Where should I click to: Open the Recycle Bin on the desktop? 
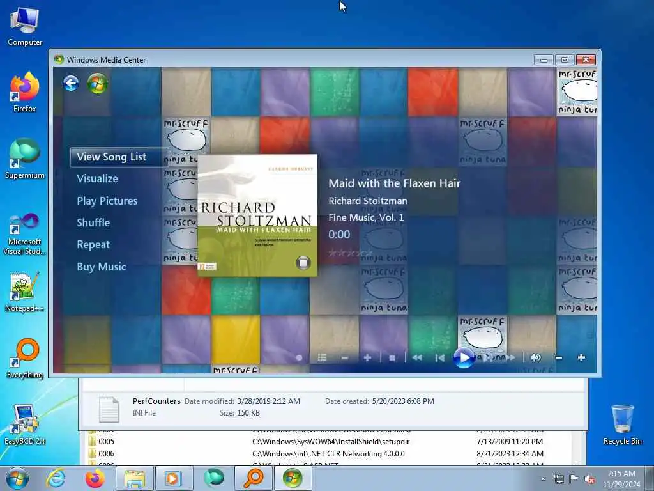(x=622, y=425)
